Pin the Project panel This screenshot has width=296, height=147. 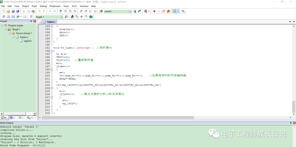(31, 21)
